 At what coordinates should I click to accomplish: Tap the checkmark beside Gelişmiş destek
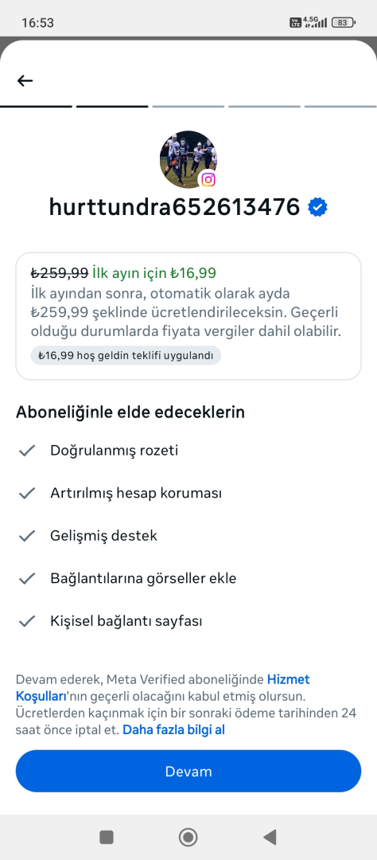[x=27, y=536]
